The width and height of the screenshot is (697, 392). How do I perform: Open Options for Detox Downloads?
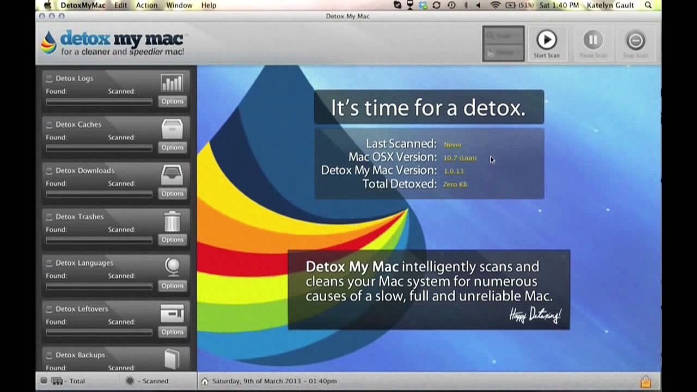click(172, 194)
